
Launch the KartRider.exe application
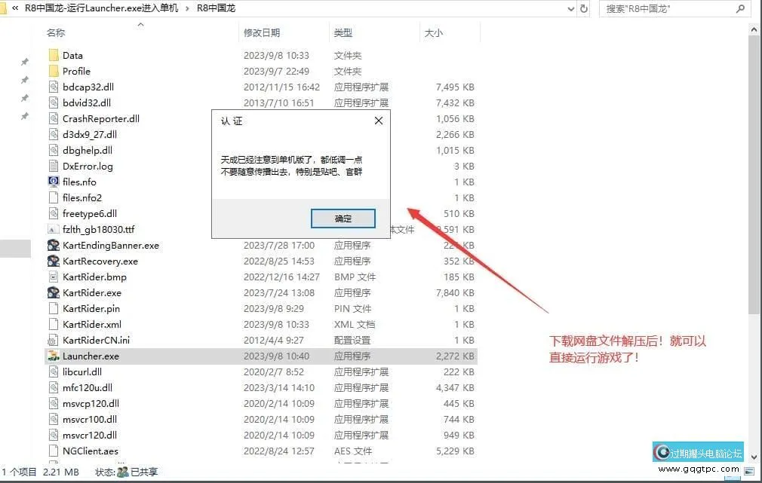point(94,292)
